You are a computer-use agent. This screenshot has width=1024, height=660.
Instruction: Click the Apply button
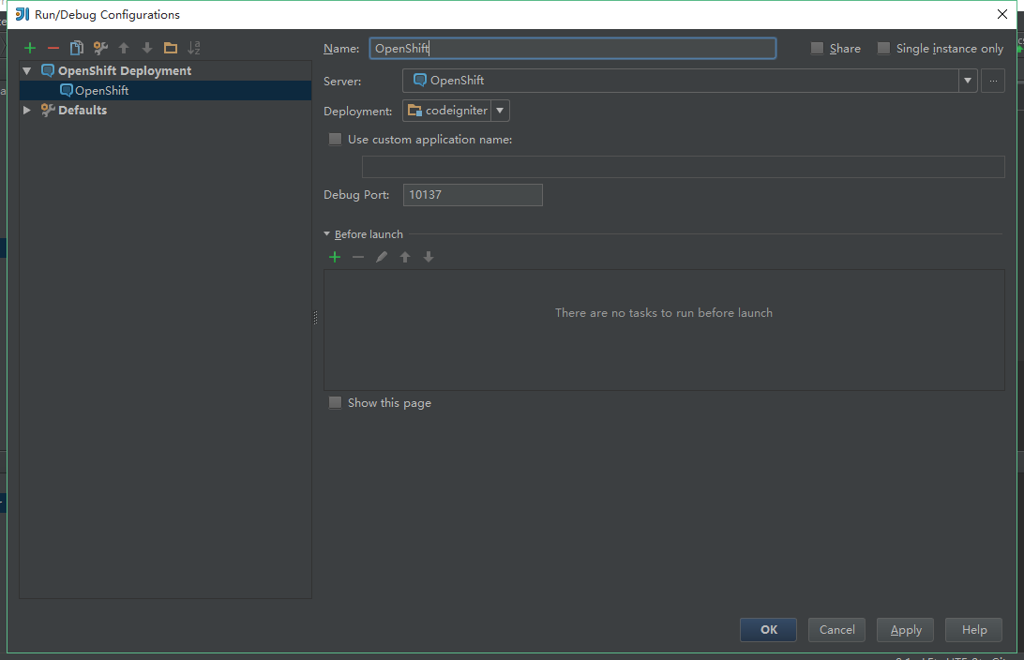pyautogui.click(x=905, y=630)
